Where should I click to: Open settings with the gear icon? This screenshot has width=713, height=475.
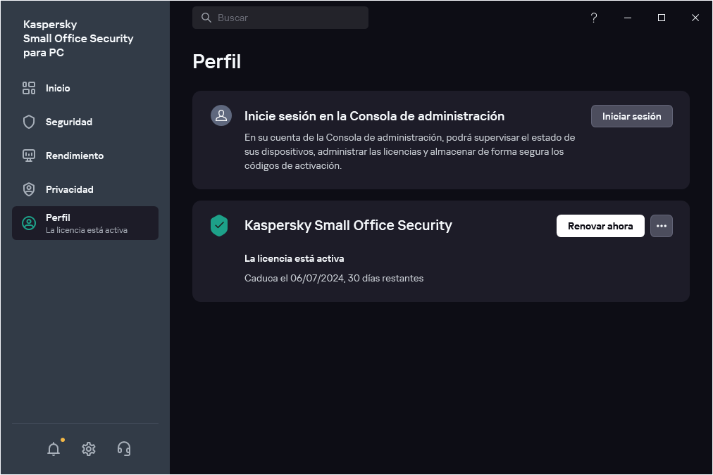point(89,448)
